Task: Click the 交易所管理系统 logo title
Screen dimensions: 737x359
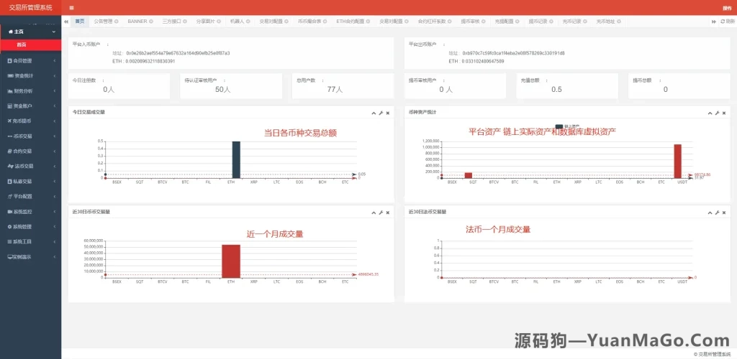Action: 30,7
